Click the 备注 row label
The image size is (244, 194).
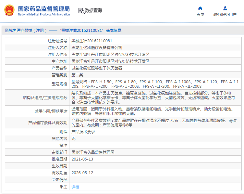[x=63, y=146]
